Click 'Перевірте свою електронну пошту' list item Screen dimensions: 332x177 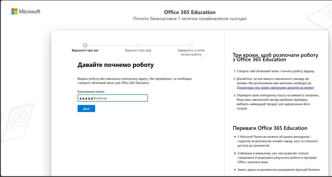(278, 102)
